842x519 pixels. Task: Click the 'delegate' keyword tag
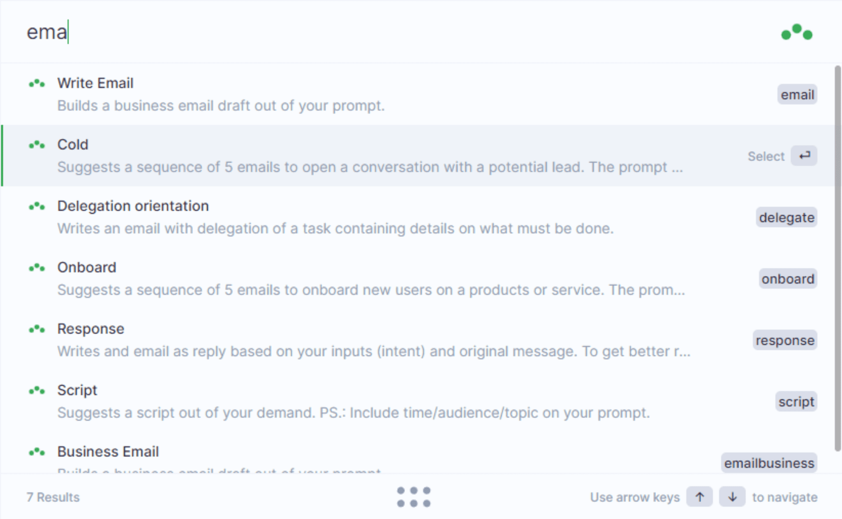(786, 217)
